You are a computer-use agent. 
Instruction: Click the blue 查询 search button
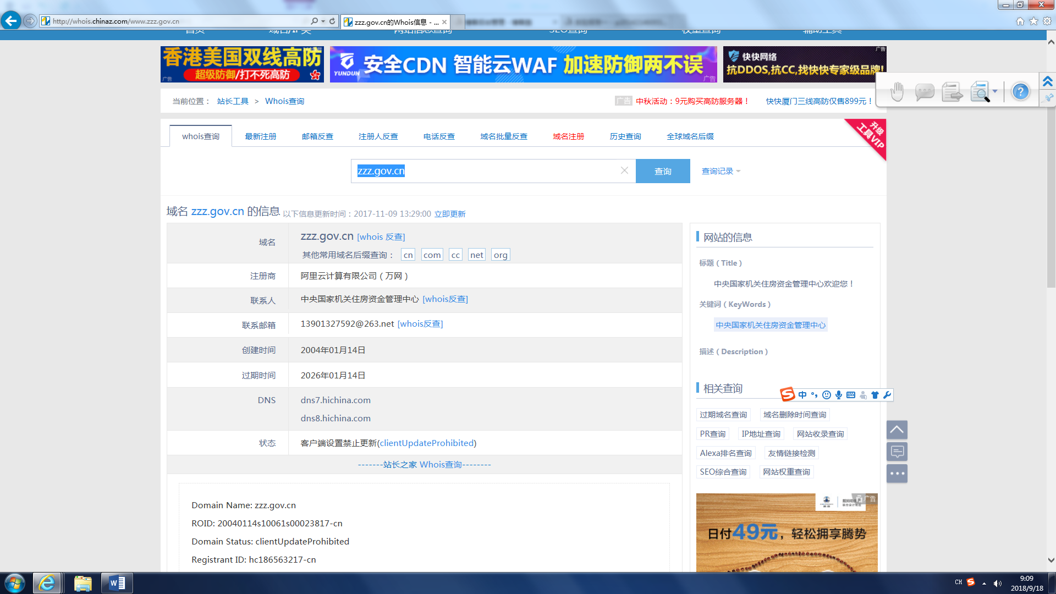pos(663,171)
